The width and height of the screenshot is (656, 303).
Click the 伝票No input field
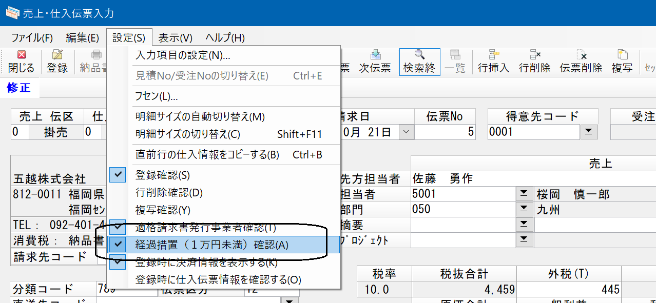point(445,132)
